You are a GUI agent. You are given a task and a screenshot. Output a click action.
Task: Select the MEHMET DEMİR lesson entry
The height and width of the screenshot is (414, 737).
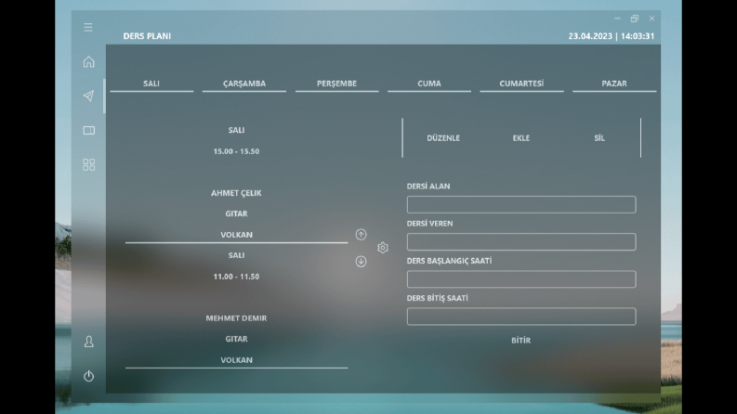point(236,318)
